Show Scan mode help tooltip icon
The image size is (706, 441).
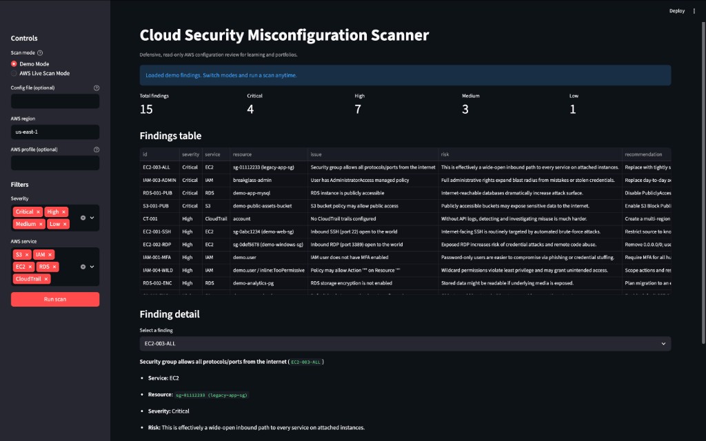[39, 52]
